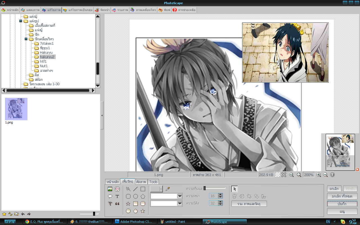Open the พิมพ์ print tab

coord(164,10)
